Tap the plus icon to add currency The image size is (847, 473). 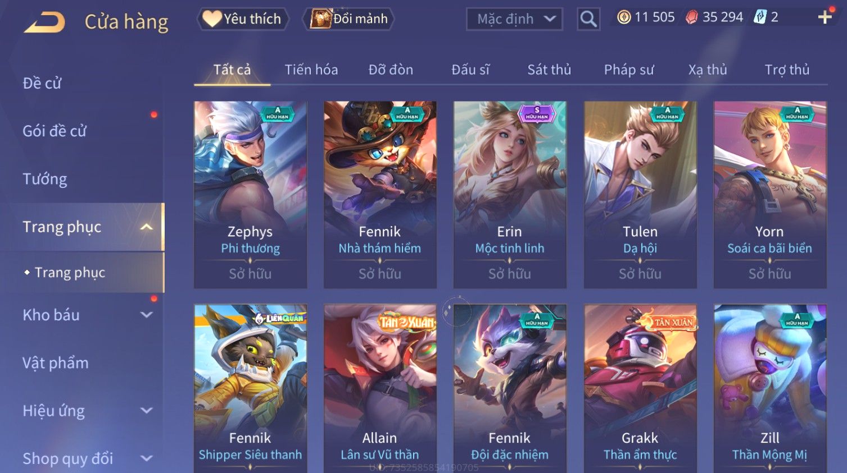(825, 17)
